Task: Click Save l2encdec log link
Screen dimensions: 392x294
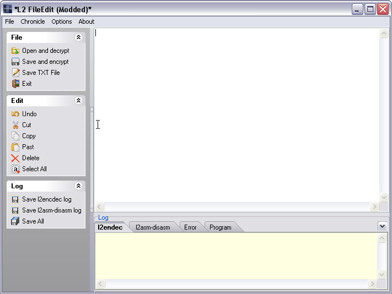Action: [x=47, y=199]
